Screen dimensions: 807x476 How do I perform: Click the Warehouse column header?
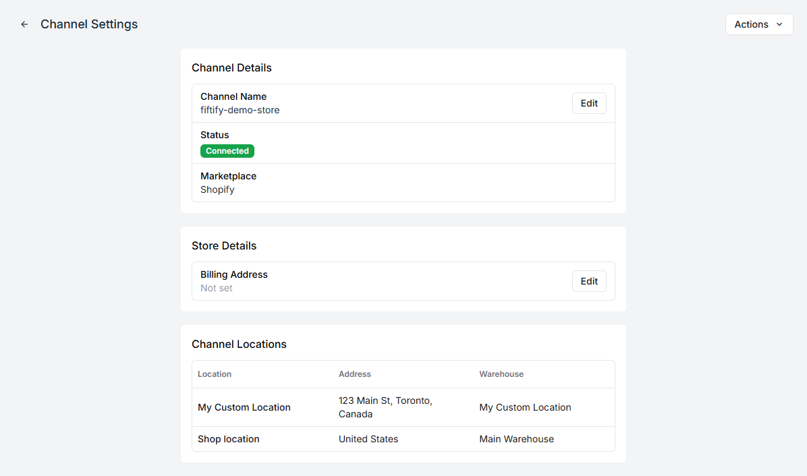501,374
